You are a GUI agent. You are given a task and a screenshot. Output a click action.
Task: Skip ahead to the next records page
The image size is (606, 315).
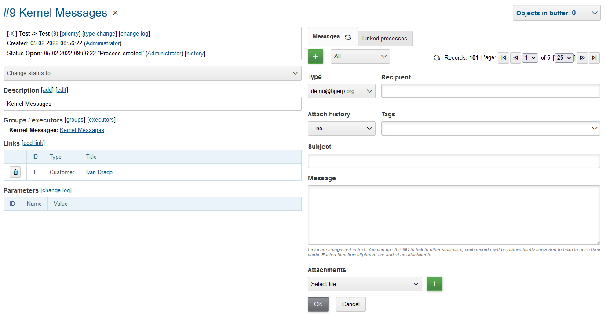582,57
